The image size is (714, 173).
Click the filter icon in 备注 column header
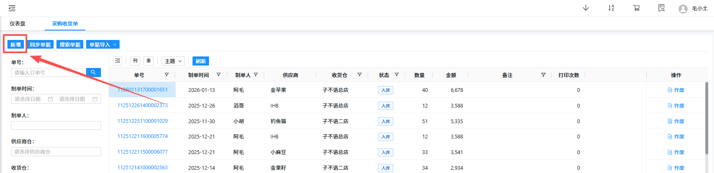click(543, 75)
